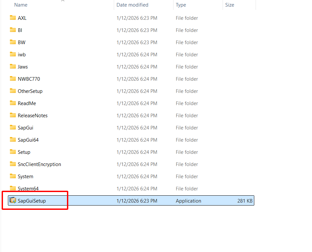
Task: Select the Jaws folder icon
Action: pyautogui.click(x=13, y=67)
